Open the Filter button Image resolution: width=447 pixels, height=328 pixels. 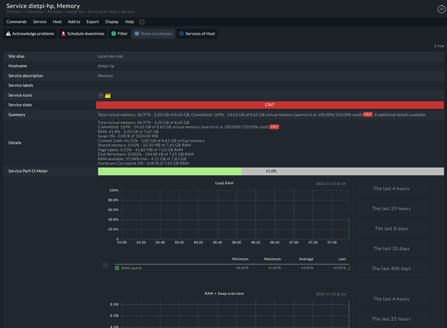click(x=119, y=33)
